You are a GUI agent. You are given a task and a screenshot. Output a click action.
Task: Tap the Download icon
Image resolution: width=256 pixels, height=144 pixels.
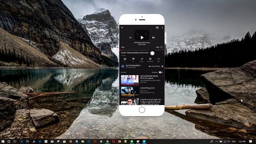(150, 59)
